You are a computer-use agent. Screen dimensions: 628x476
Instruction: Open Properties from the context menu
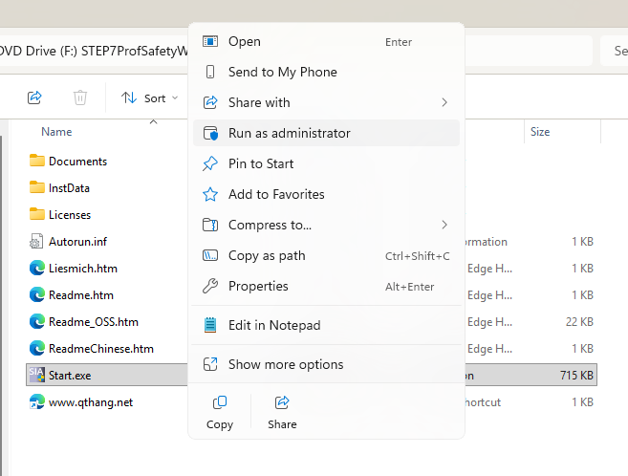pos(258,286)
